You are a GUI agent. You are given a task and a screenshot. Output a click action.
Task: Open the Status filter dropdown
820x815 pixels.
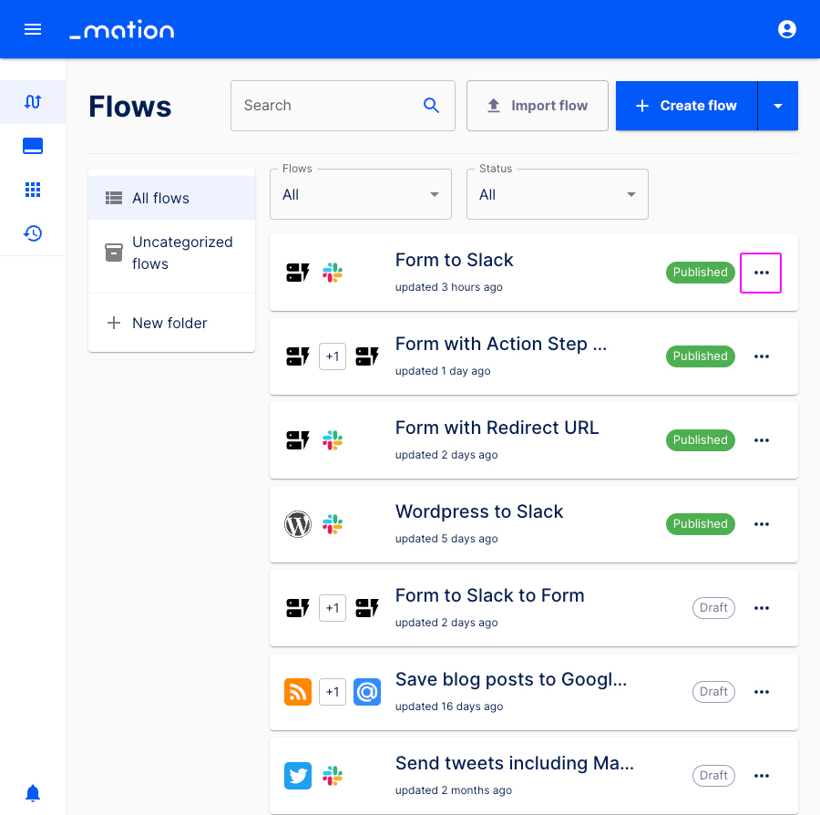(x=557, y=193)
